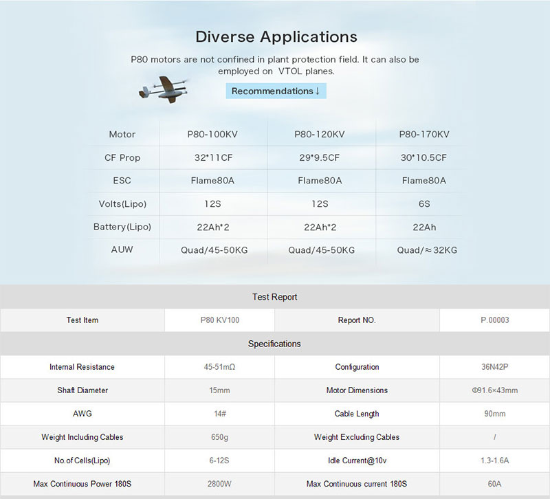Click the 'Report NO.' label
550x499 pixels.
357,320
